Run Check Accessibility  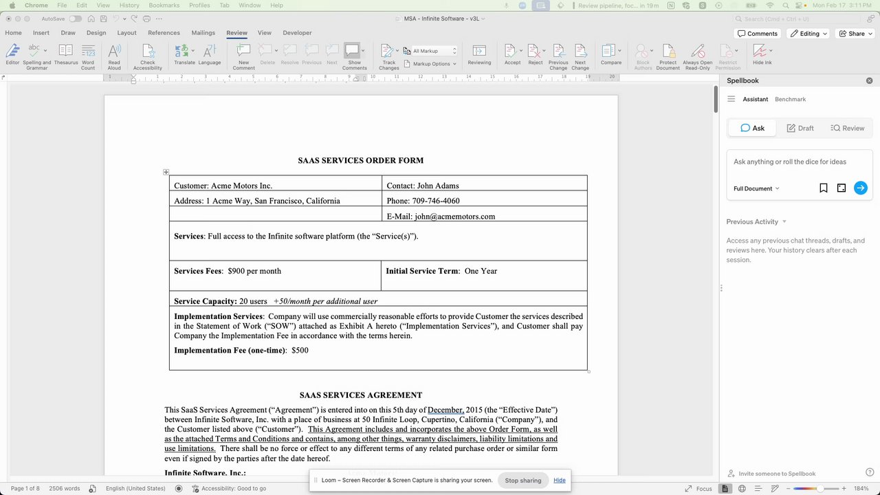(x=148, y=56)
